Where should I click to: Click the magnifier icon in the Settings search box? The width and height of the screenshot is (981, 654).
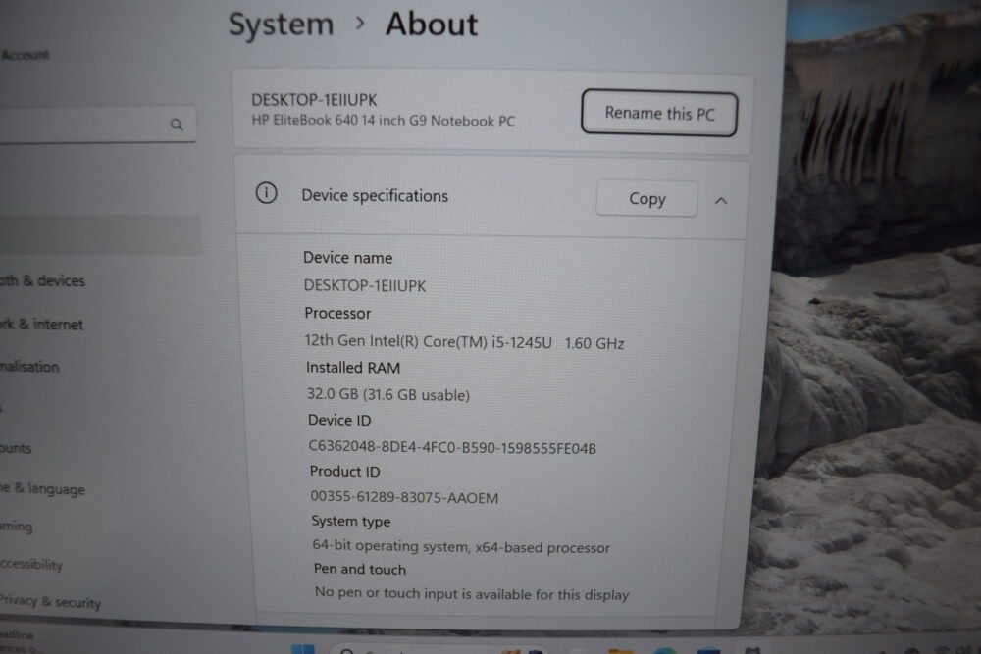tap(177, 126)
